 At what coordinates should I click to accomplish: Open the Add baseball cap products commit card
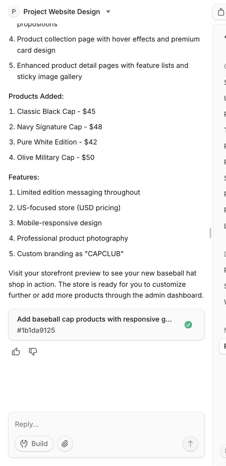(106, 324)
